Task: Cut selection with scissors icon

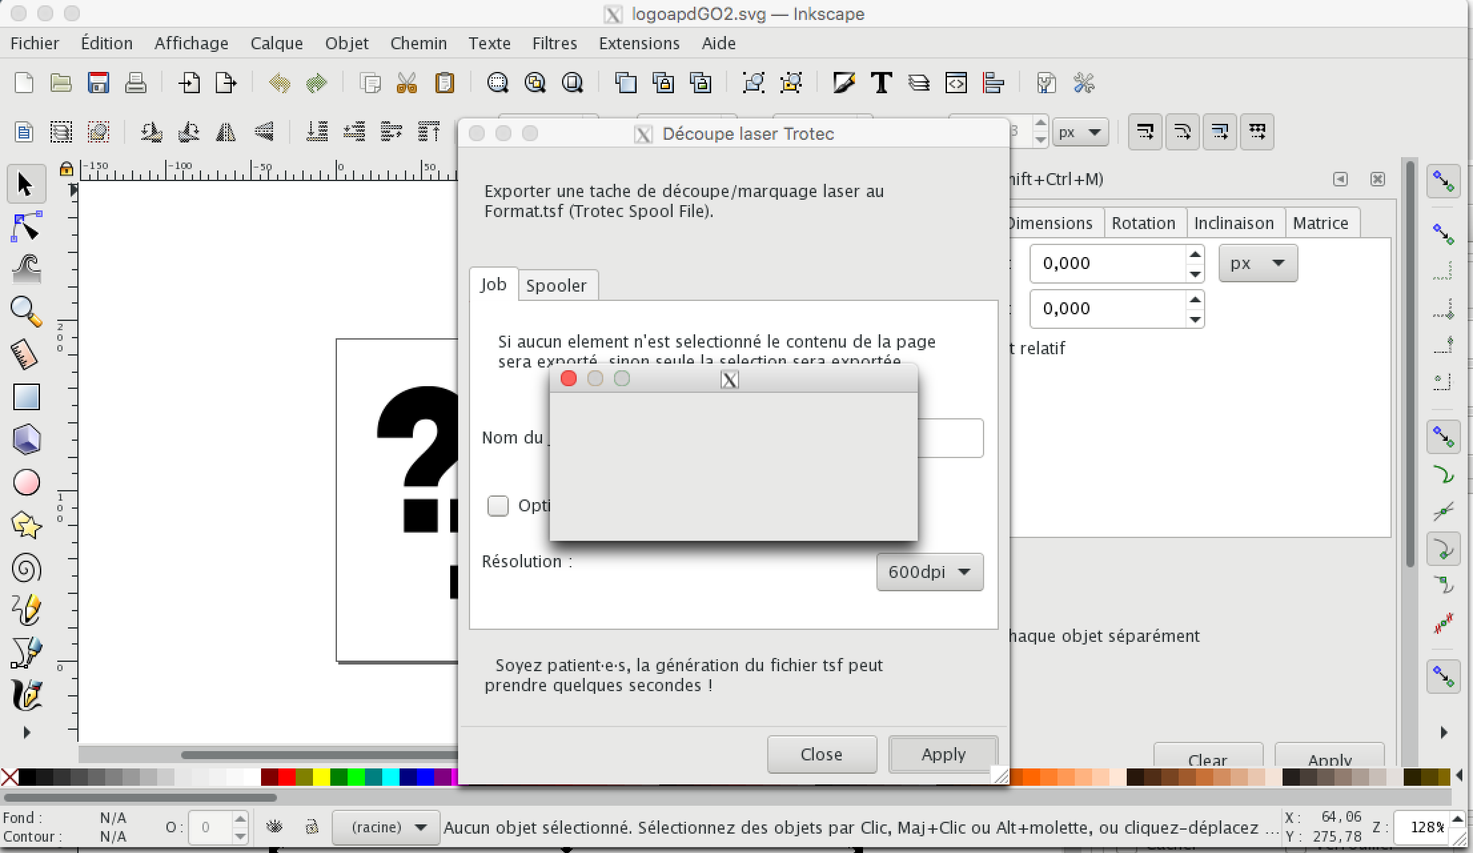Action: click(x=406, y=83)
